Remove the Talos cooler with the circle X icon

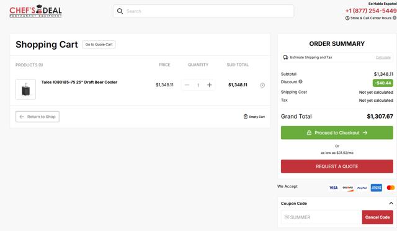(262, 85)
